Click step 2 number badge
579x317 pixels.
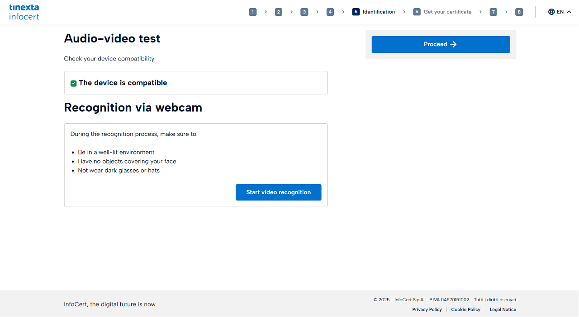point(279,12)
